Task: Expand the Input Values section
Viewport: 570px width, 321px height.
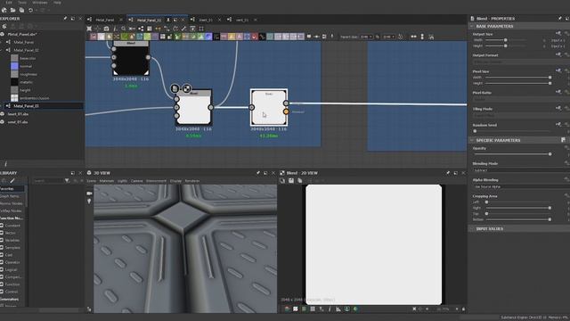Action: (x=472, y=229)
